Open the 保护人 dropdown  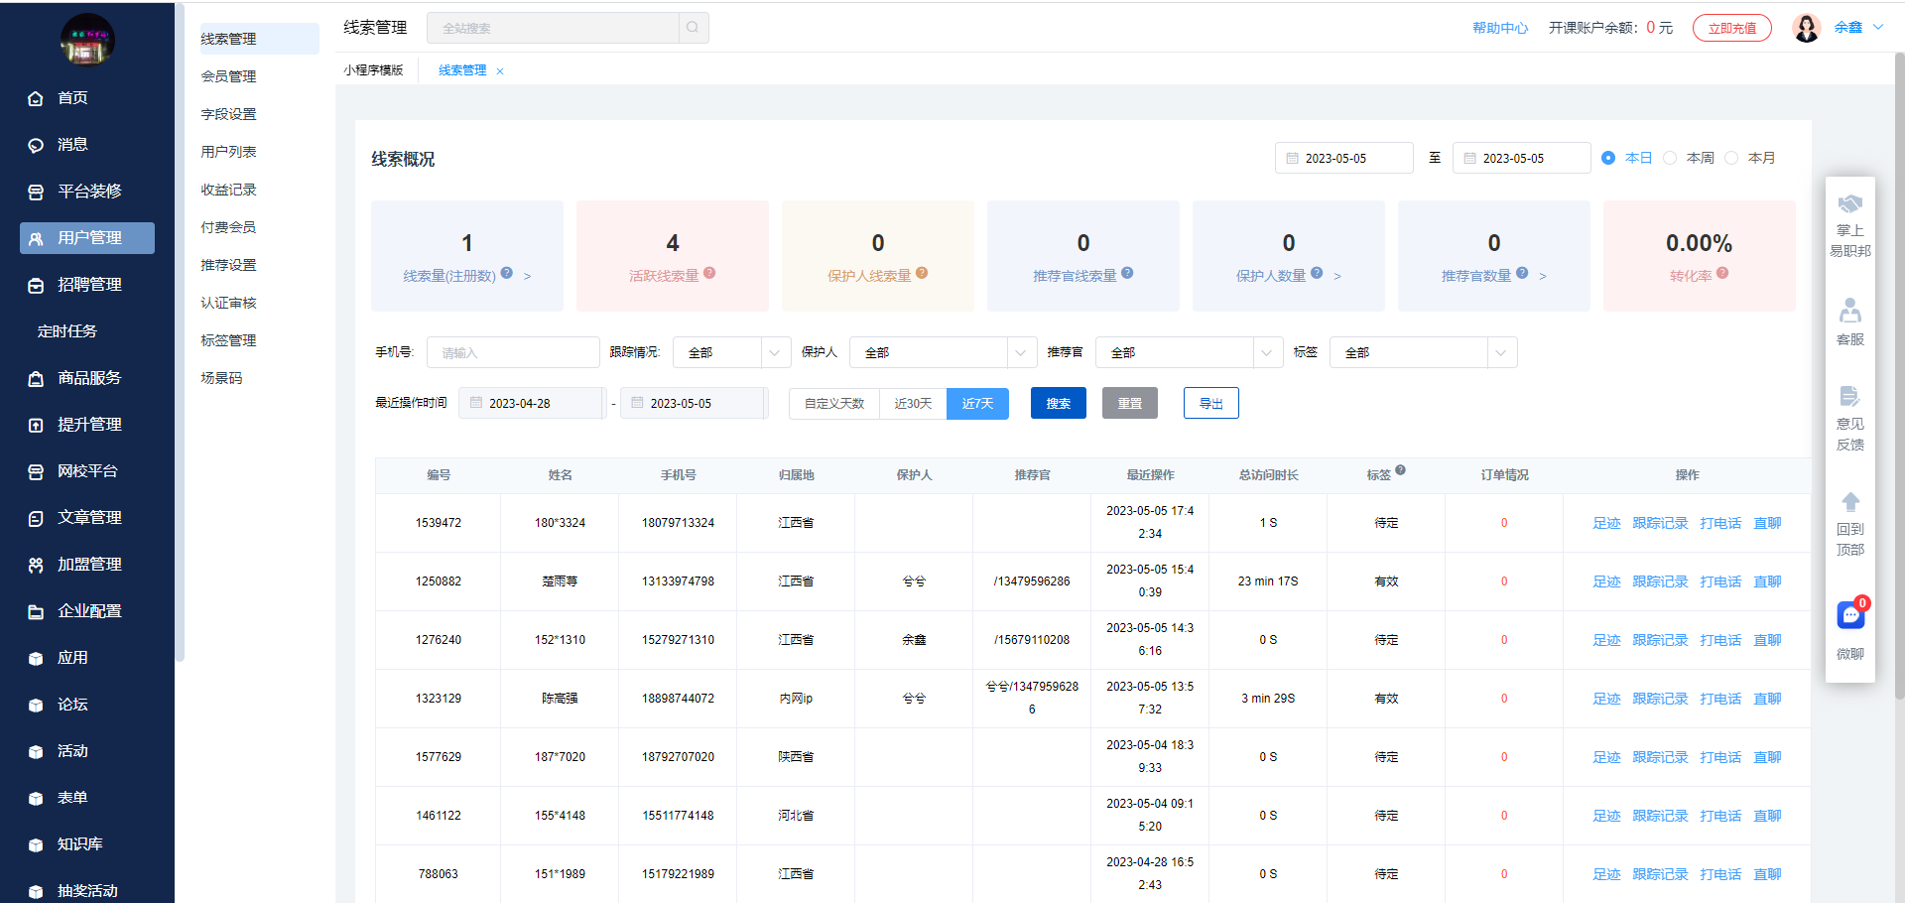(943, 352)
